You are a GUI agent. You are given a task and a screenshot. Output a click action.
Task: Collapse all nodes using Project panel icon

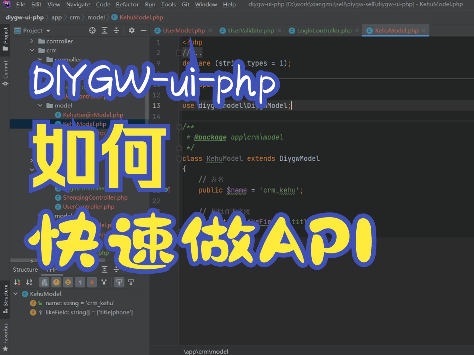pos(117,30)
